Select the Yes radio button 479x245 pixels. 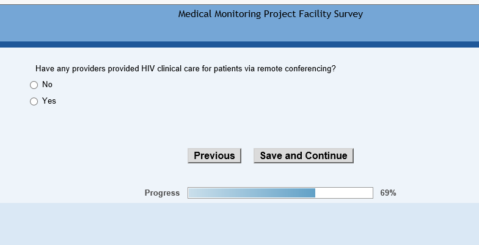(34, 102)
